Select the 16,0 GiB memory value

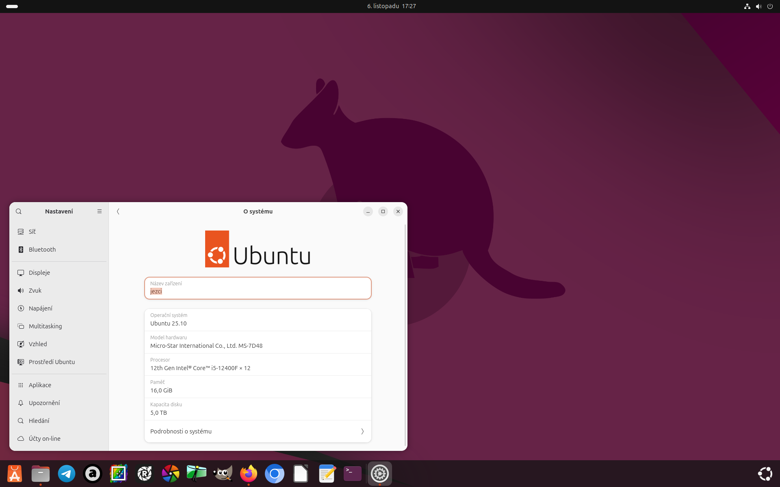[161, 390]
